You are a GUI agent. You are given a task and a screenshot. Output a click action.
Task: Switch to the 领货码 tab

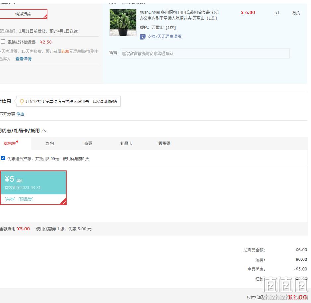coord(164,144)
